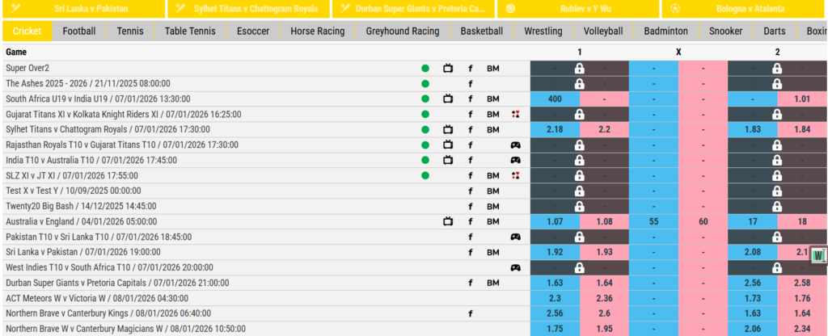This screenshot has height=336, width=828.
Task: Open Sylhet Titans v Chattogram Royals top banner
Action: pyautogui.click(x=248, y=8)
